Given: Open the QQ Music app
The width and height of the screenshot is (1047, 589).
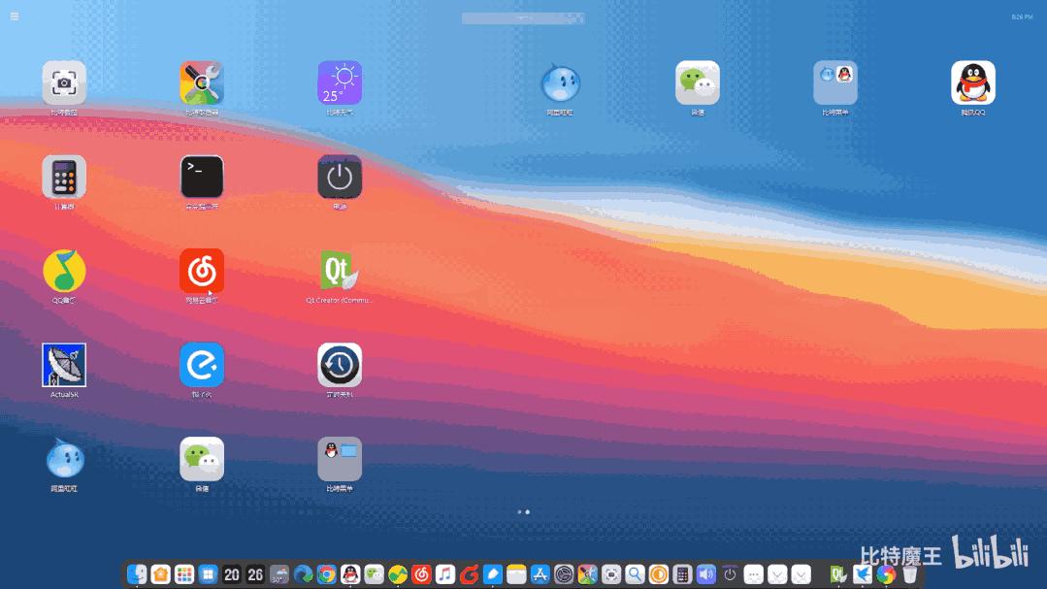Looking at the screenshot, I should 63,271.
